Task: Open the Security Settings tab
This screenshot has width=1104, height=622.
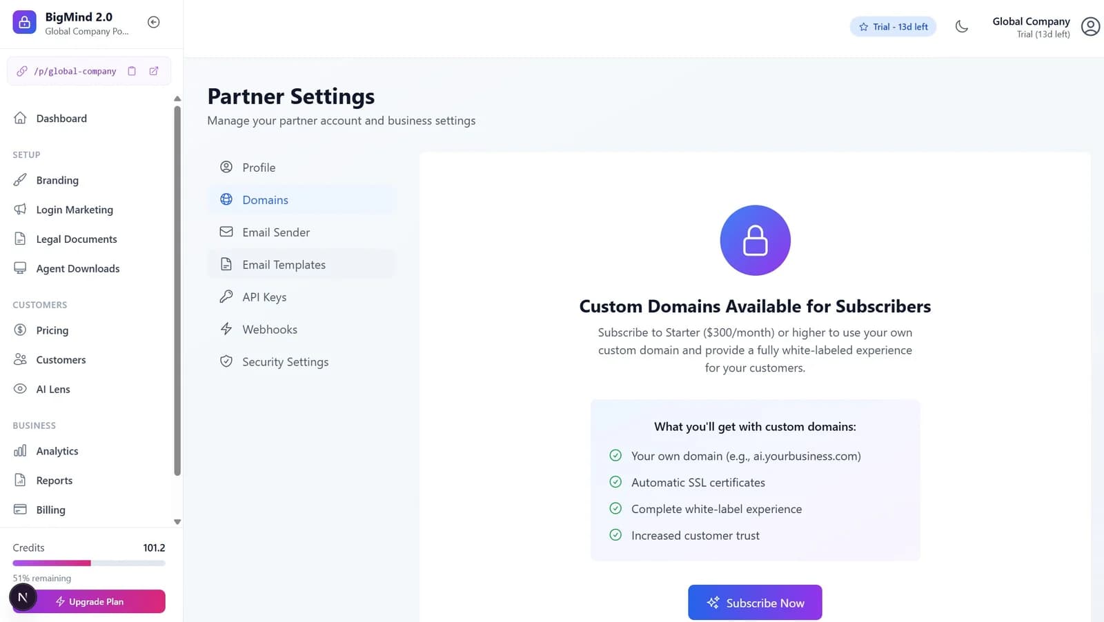Action: click(x=285, y=361)
